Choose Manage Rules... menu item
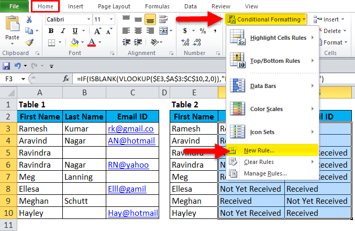This screenshot has width=355, height=231. pyautogui.click(x=272, y=173)
